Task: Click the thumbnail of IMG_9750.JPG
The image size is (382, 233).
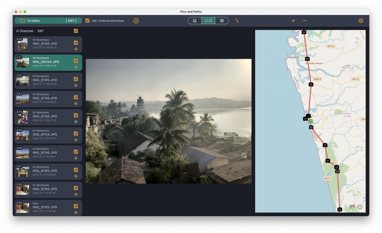Action: click(22, 118)
